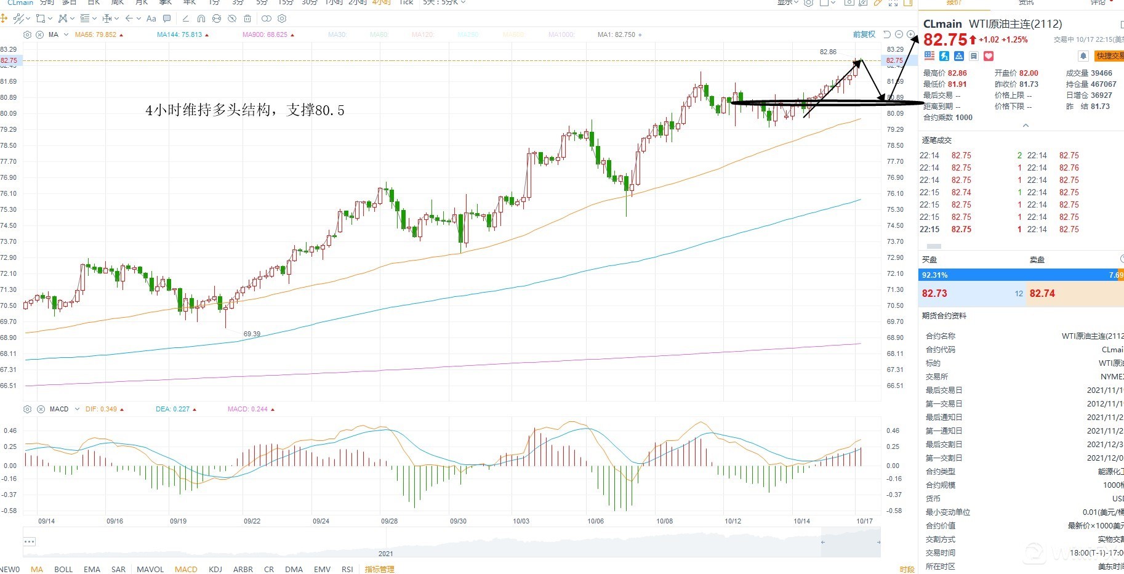Open the MA indicator dropdown arrow
1124x574 pixels.
pyautogui.click(x=66, y=35)
